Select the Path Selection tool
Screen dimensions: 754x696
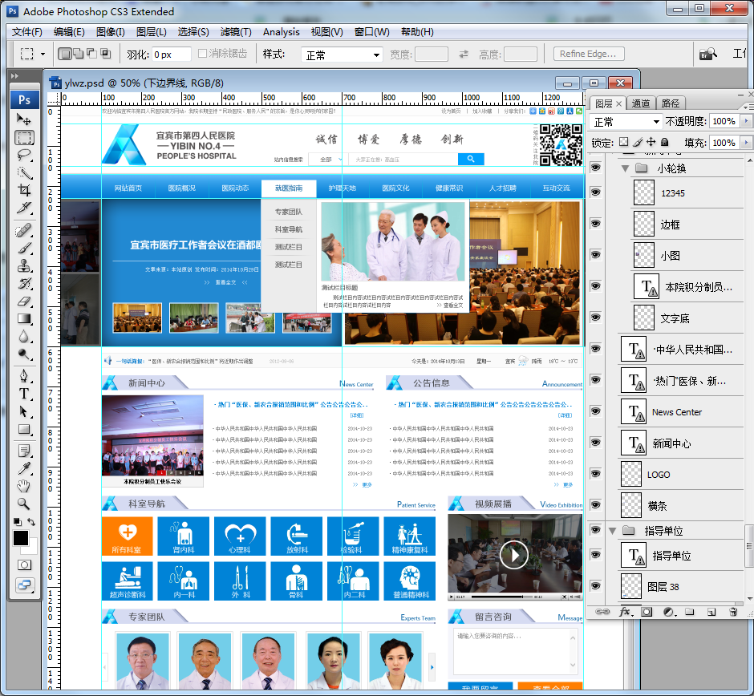(x=24, y=411)
